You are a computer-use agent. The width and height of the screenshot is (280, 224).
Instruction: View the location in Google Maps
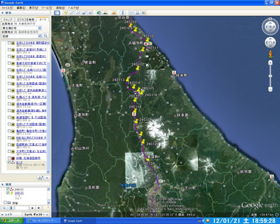tap(144, 13)
